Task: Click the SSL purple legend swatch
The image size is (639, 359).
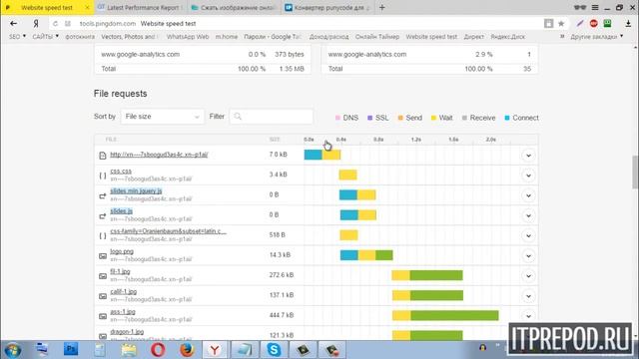Action: (370, 118)
